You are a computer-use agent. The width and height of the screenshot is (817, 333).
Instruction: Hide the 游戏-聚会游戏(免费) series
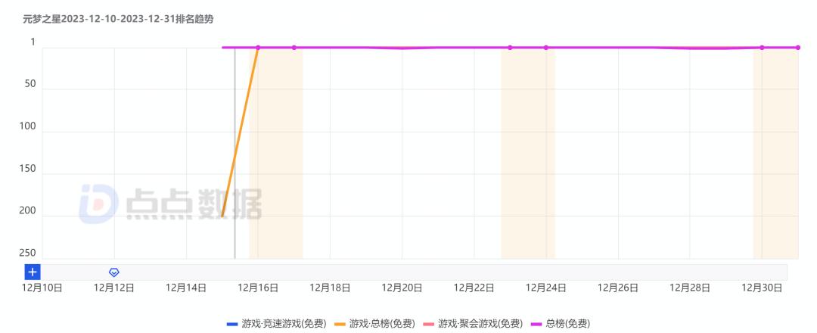coord(480,323)
